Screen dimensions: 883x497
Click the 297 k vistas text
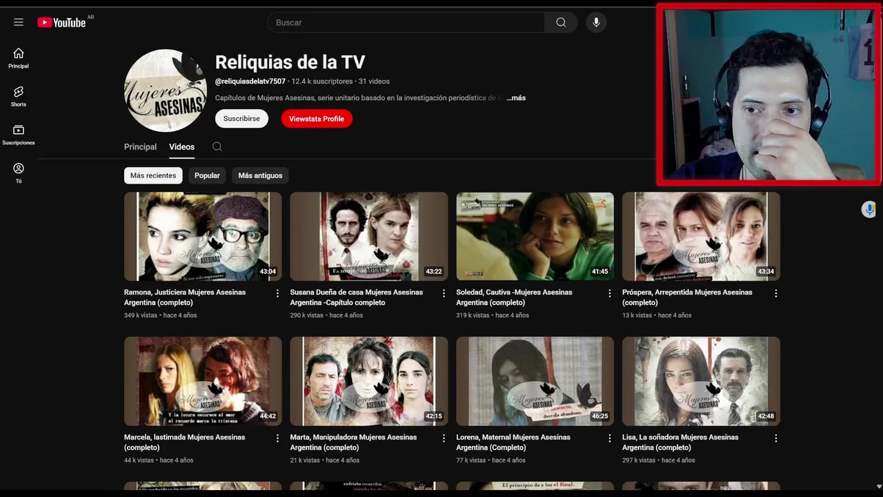coord(639,460)
